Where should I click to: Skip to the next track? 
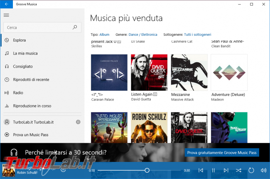tap(226, 170)
